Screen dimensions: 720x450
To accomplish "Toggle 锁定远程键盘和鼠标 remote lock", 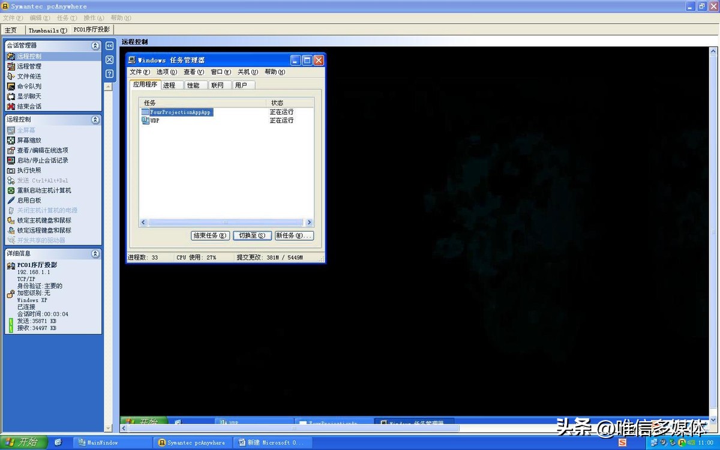I will pos(11,230).
